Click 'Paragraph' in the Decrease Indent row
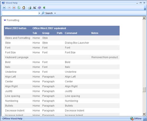 48,110
